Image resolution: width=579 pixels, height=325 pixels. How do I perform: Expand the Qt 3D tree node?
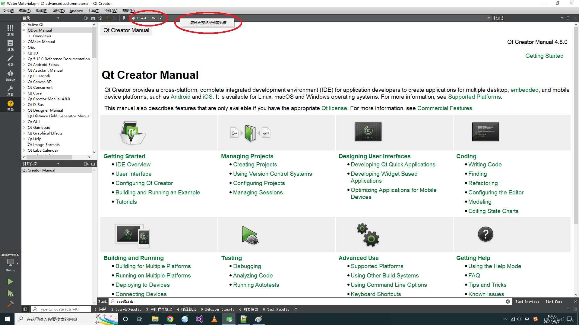pyautogui.click(x=24, y=53)
